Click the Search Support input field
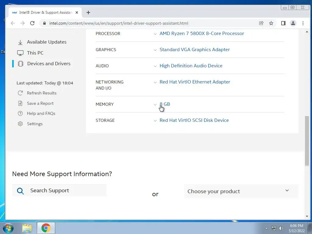Screen dimensions: 312x234 [59, 190]
